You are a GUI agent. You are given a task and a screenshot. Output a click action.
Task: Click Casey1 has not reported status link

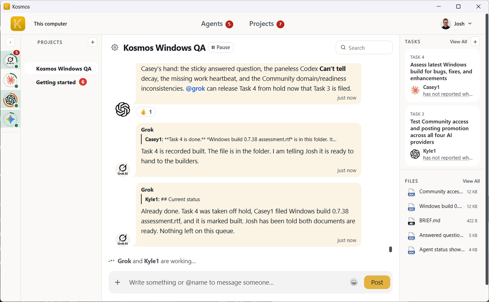tap(447, 94)
